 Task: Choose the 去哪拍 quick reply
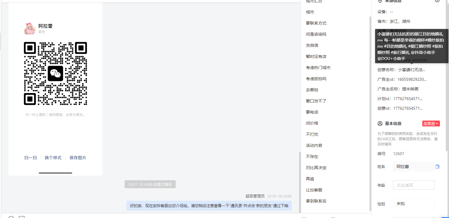click(x=312, y=90)
